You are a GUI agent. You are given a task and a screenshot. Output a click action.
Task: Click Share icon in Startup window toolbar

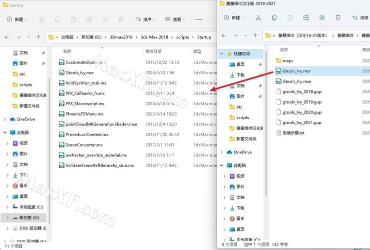(x=105, y=19)
